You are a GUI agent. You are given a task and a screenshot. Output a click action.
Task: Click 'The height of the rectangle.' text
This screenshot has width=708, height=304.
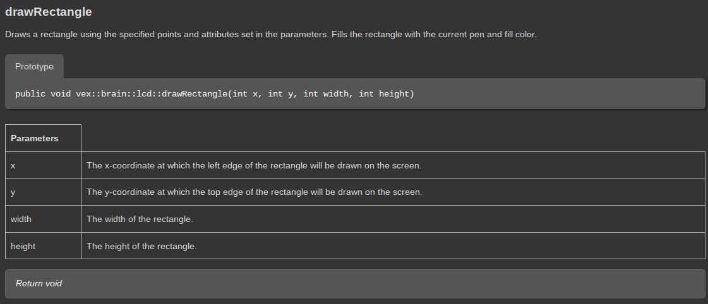141,246
